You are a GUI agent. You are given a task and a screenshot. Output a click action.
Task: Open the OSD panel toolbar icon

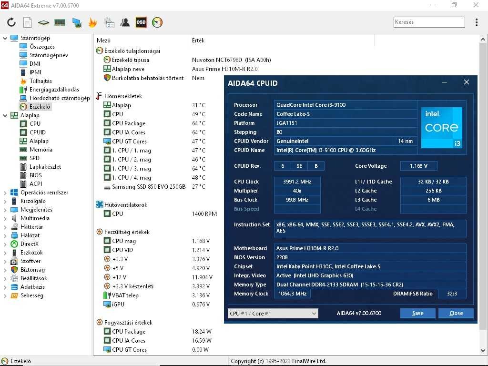(x=141, y=22)
